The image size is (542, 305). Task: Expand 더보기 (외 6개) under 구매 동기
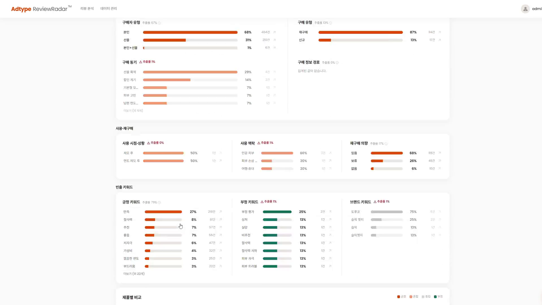pyautogui.click(x=133, y=111)
